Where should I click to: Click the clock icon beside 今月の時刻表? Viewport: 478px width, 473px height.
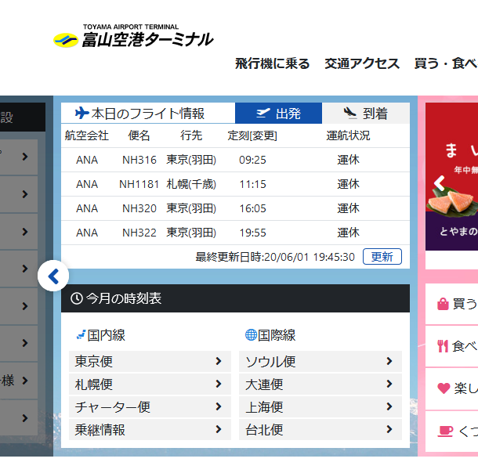tap(77, 298)
